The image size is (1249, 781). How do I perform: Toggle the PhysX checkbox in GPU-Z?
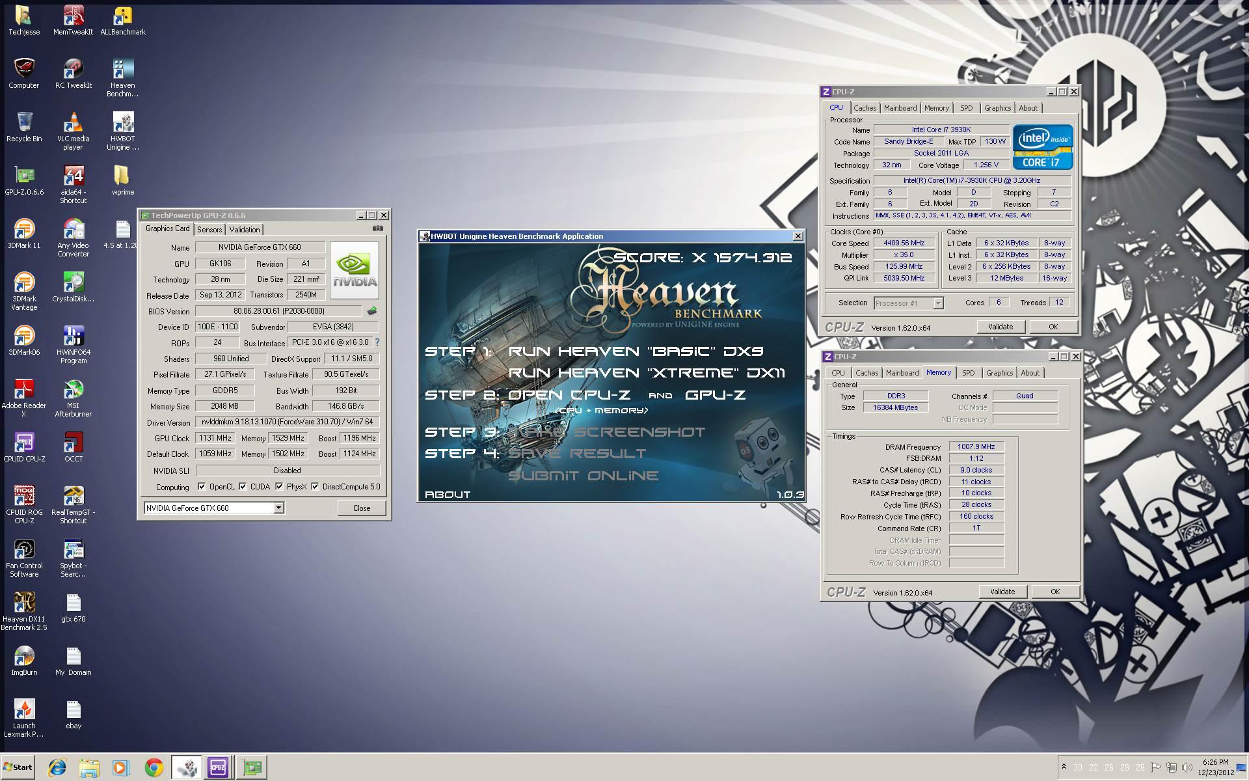coord(279,486)
